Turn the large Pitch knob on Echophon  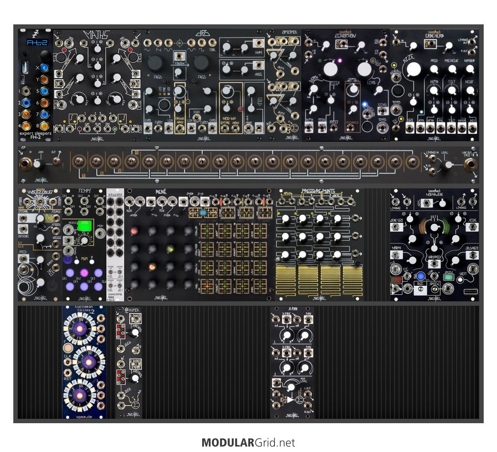pos(330,69)
